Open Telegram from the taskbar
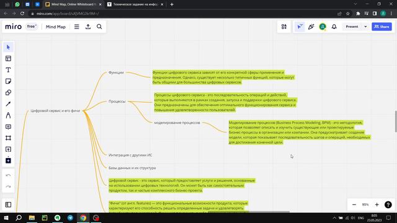 point(70,217)
